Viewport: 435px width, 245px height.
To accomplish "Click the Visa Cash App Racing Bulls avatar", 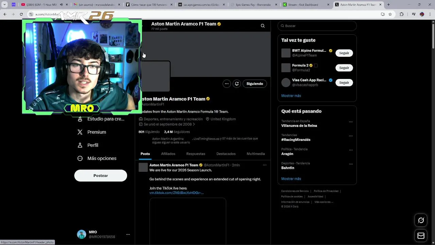I will 286,82.
